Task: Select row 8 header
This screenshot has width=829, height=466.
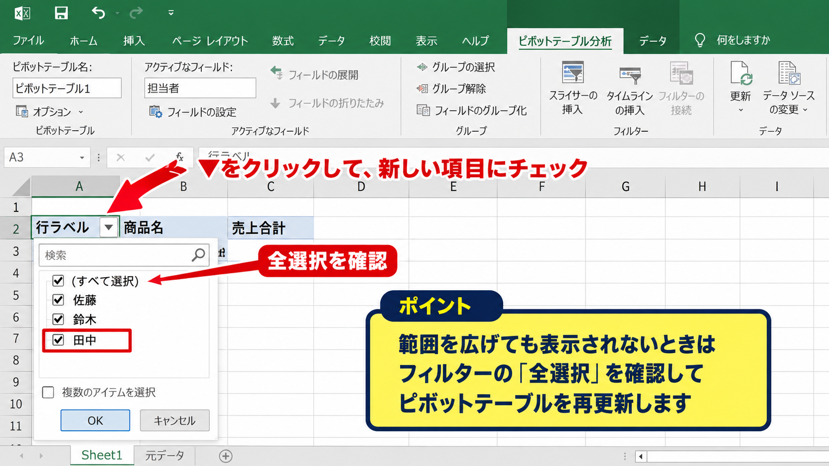Action: 16,360
